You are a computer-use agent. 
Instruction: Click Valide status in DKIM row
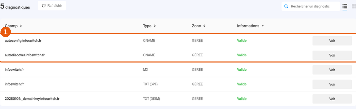242,99
